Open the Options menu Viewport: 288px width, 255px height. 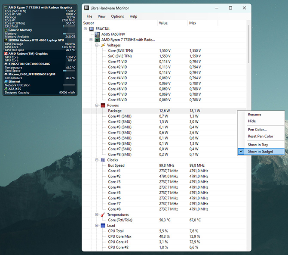coord(117,16)
